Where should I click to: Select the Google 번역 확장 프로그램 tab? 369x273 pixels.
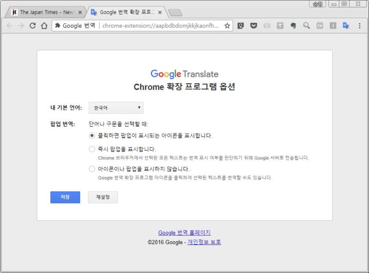pos(126,12)
